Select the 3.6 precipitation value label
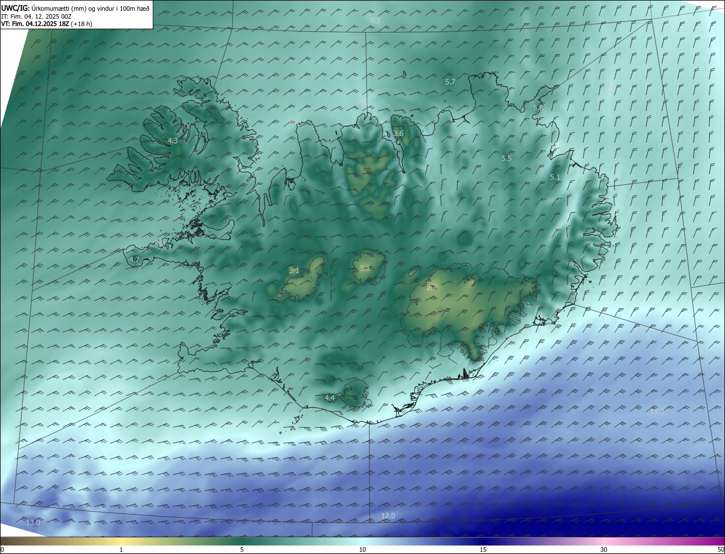This screenshot has height=554, width=725. pyautogui.click(x=398, y=133)
